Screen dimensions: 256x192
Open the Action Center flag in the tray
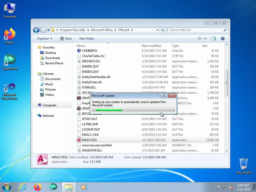coord(218,187)
